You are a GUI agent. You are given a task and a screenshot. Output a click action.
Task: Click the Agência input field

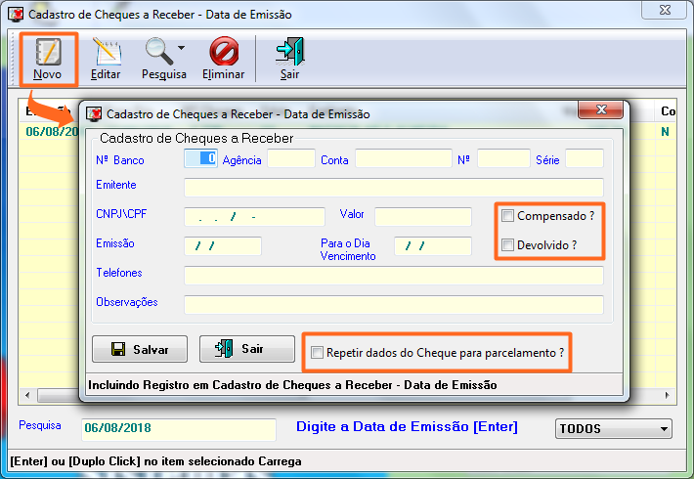click(291, 158)
